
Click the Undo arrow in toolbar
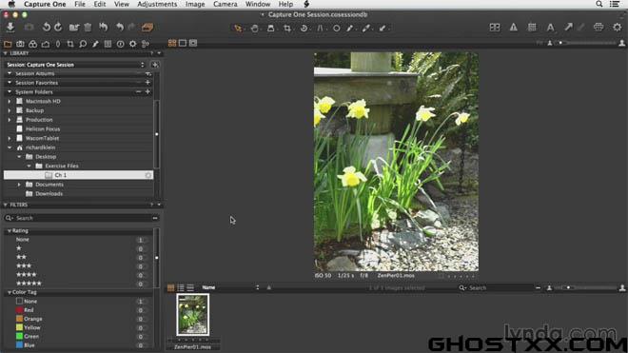point(119,28)
